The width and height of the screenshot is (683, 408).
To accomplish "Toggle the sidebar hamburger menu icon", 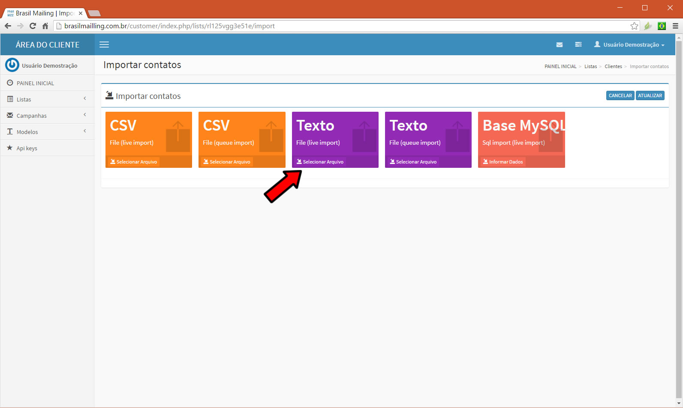I will 104,45.
